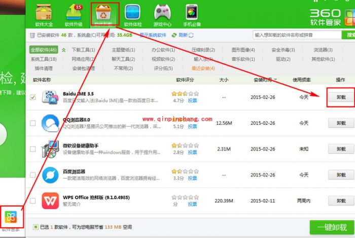Check the 百度浏览器 checkbox

point(33,175)
